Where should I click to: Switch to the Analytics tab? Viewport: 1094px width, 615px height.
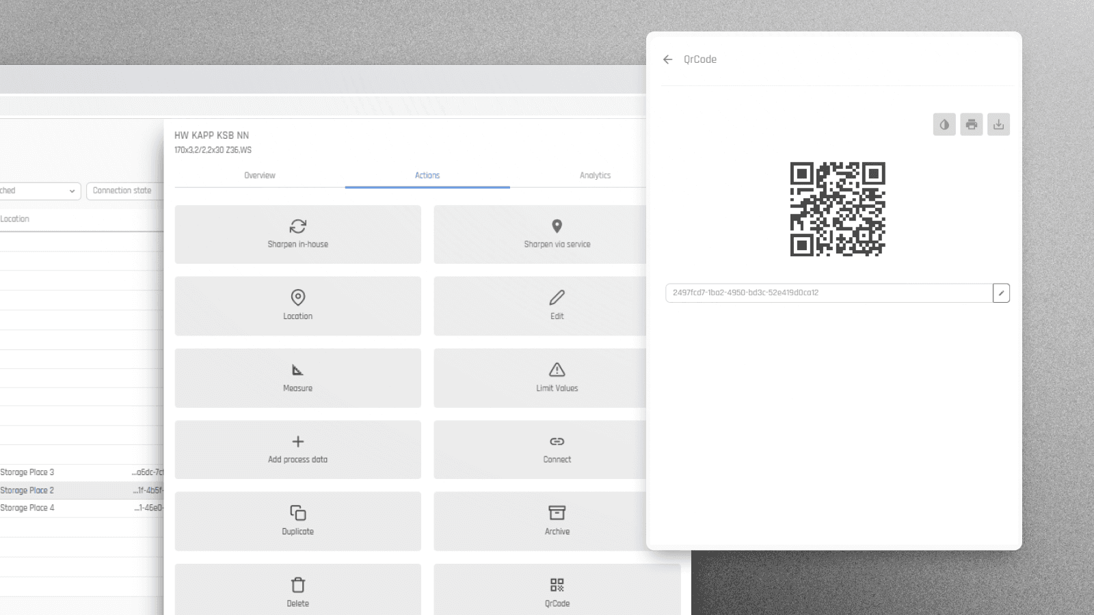(595, 176)
